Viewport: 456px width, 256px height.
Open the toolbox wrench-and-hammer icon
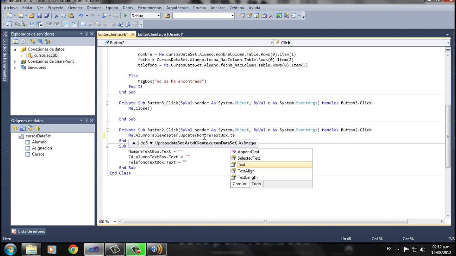pyautogui.click(x=271, y=16)
